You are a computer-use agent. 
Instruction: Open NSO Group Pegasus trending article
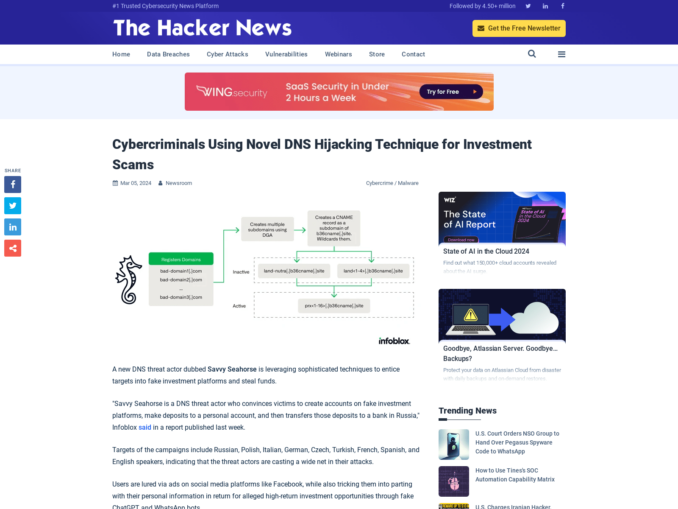pyautogui.click(x=517, y=442)
